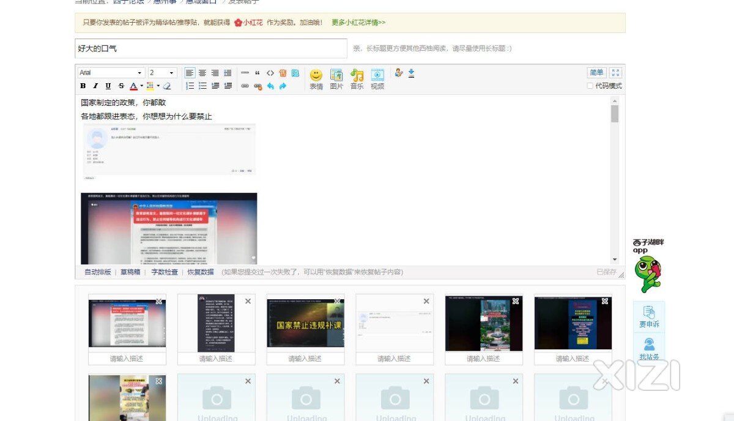
Task: Insert a horizontal rule line
Action: 245,73
